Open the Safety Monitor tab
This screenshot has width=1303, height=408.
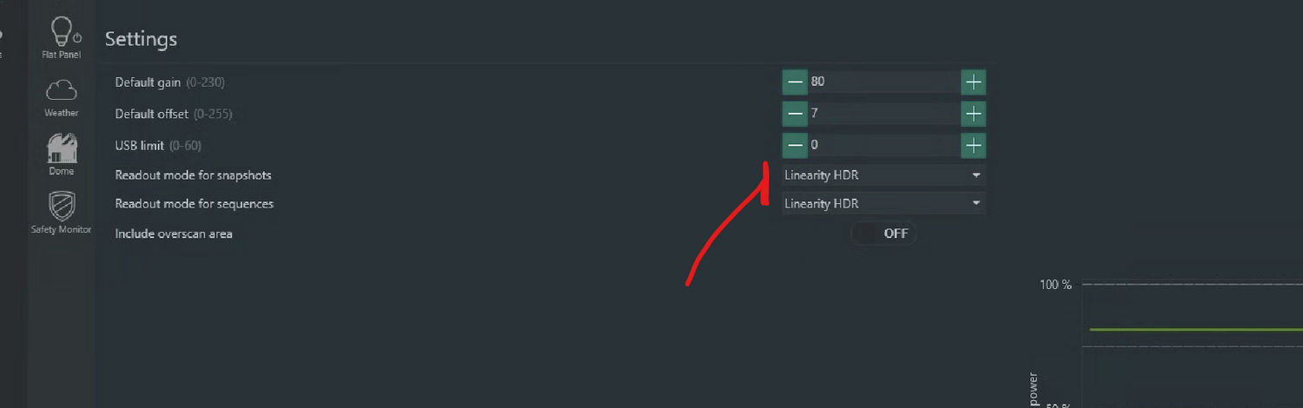(61, 211)
